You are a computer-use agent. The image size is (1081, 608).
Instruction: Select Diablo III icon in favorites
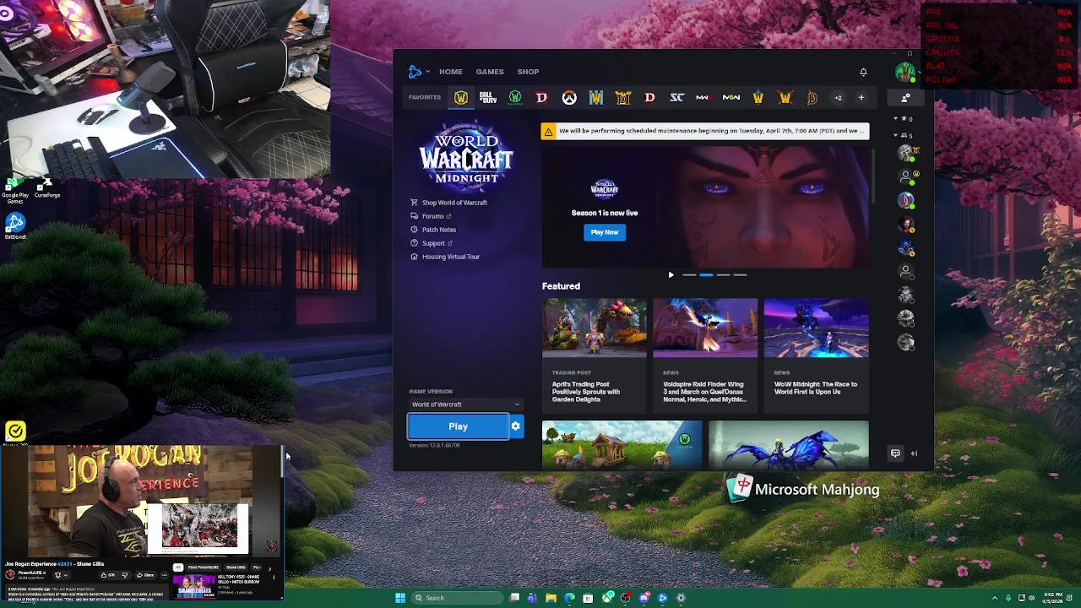pyautogui.click(x=650, y=98)
